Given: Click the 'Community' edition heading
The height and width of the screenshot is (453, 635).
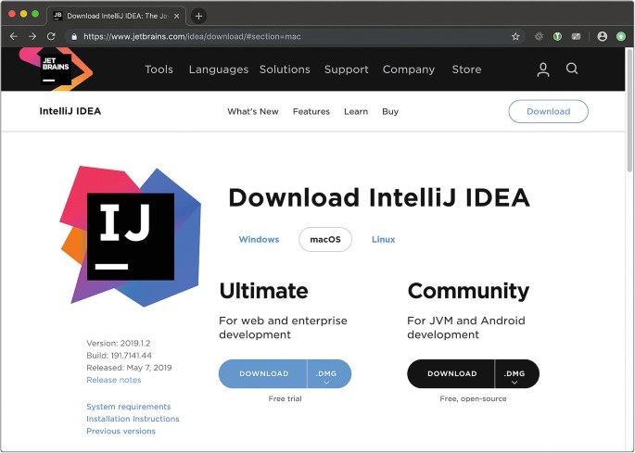Looking at the screenshot, I should 468,292.
